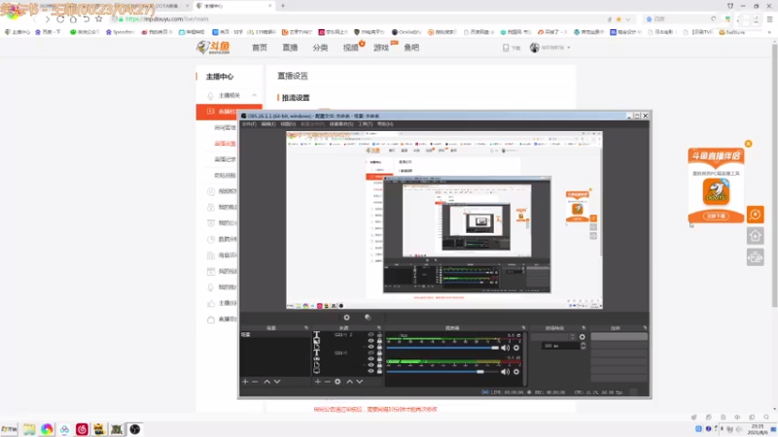Image resolution: width=778 pixels, height=437 pixels.
Task: Open settings gear of the upper mixer channel
Action: coord(516,348)
